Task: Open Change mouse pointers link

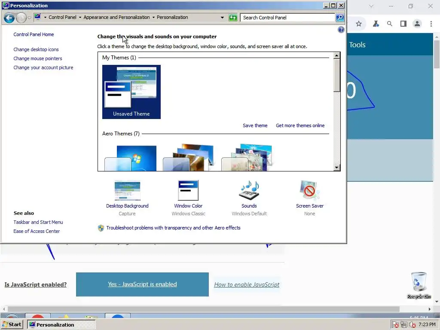Action: (38, 58)
